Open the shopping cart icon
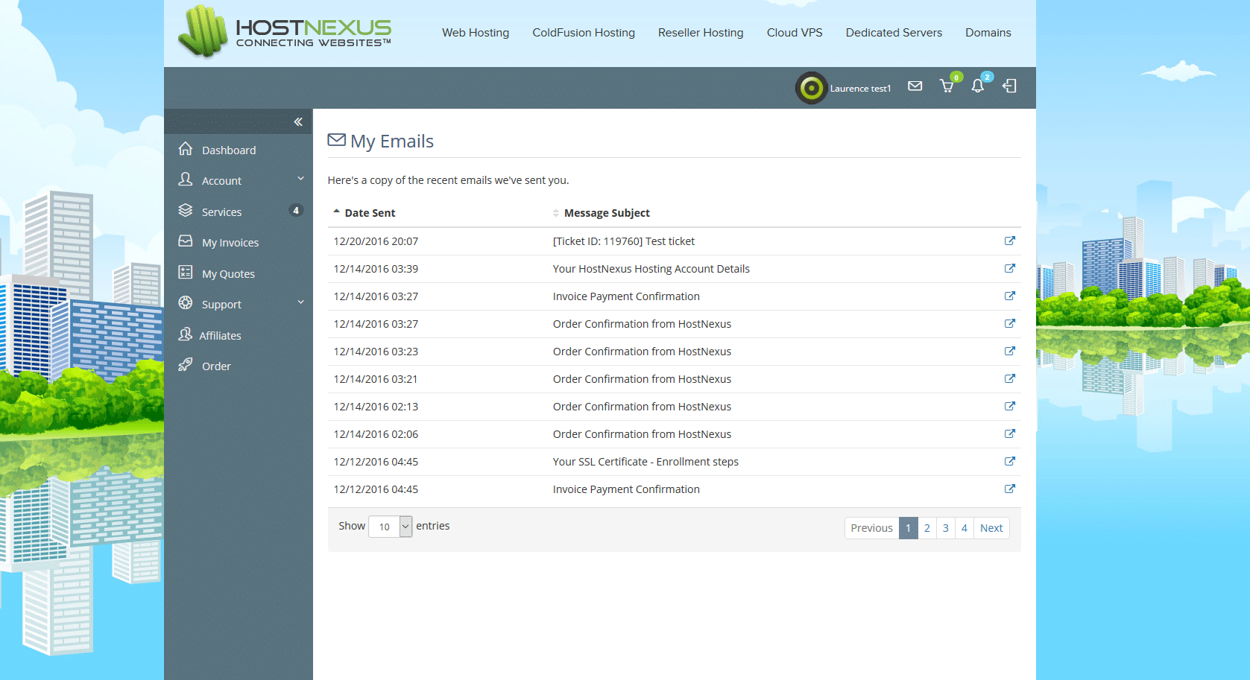Screen dimensions: 1250x680 tap(947, 86)
